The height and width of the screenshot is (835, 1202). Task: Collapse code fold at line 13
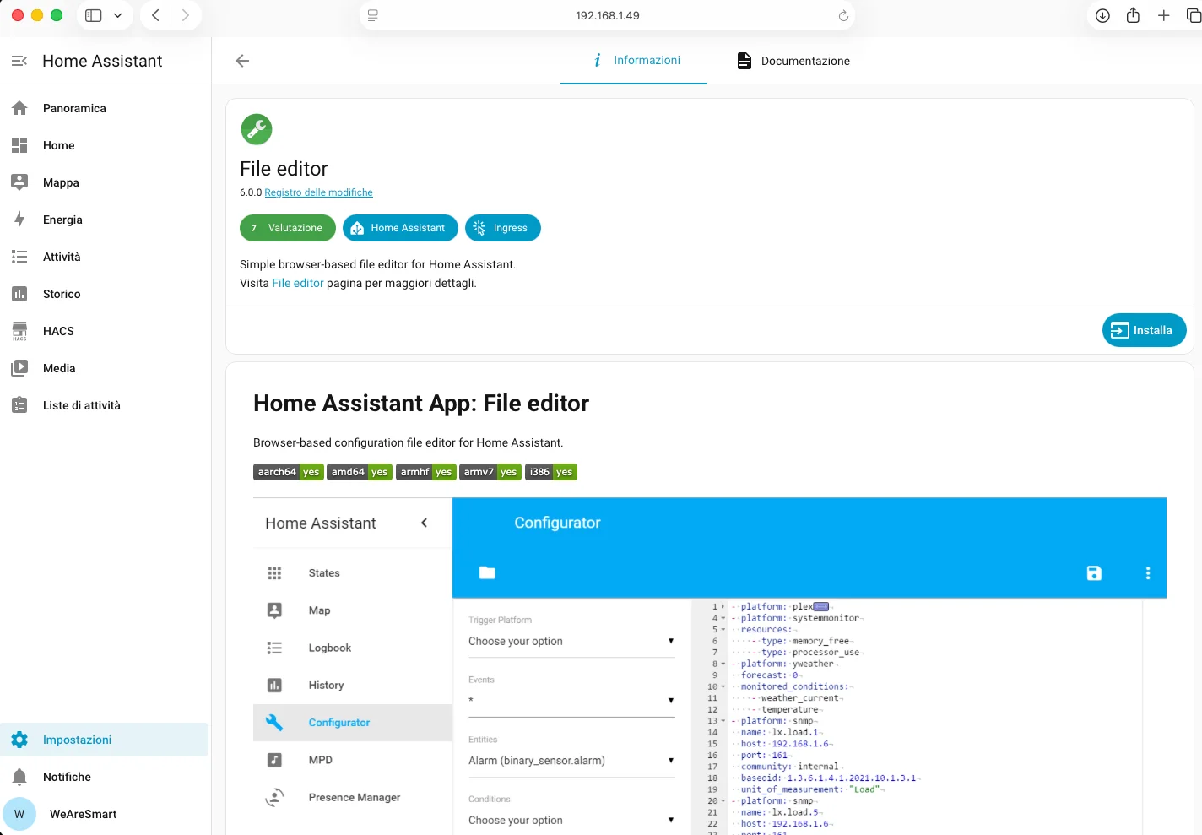(723, 721)
